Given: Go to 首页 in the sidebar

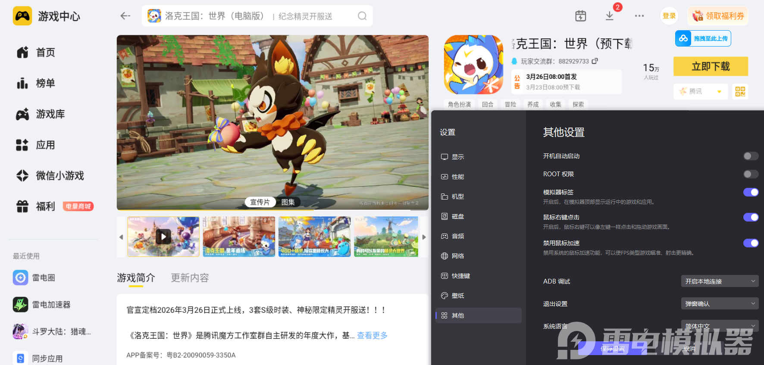Looking at the screenshot, I should (36, 53).
